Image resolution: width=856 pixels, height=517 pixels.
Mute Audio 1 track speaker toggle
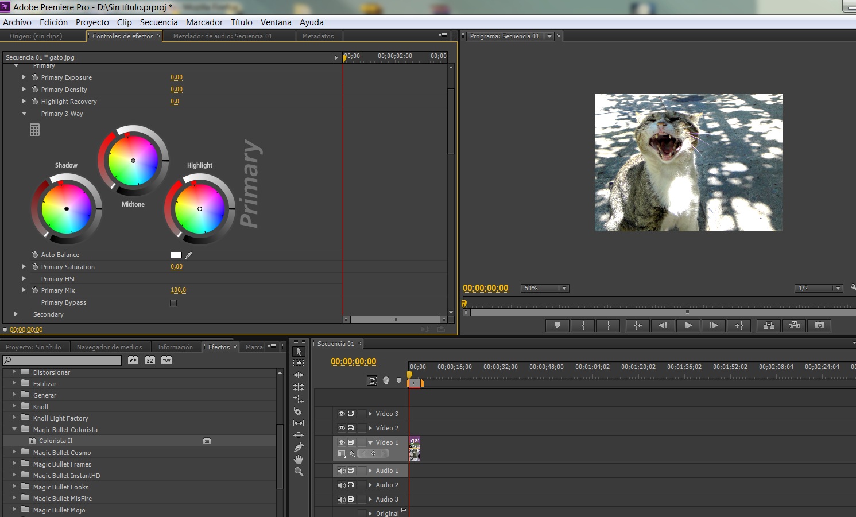pos(342,471)
